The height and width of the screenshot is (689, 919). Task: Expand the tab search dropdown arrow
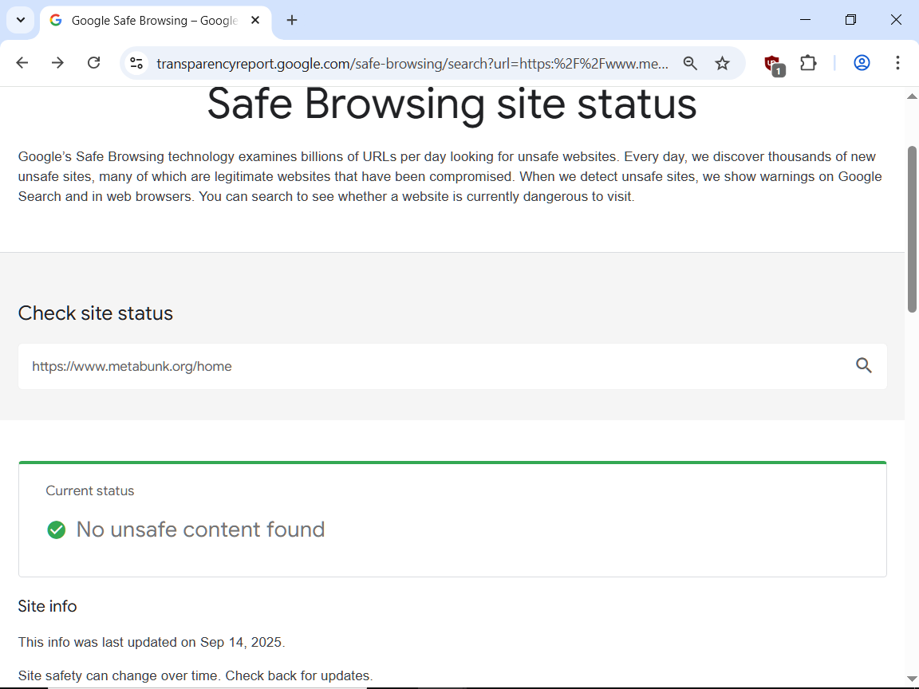coord(21,20)
